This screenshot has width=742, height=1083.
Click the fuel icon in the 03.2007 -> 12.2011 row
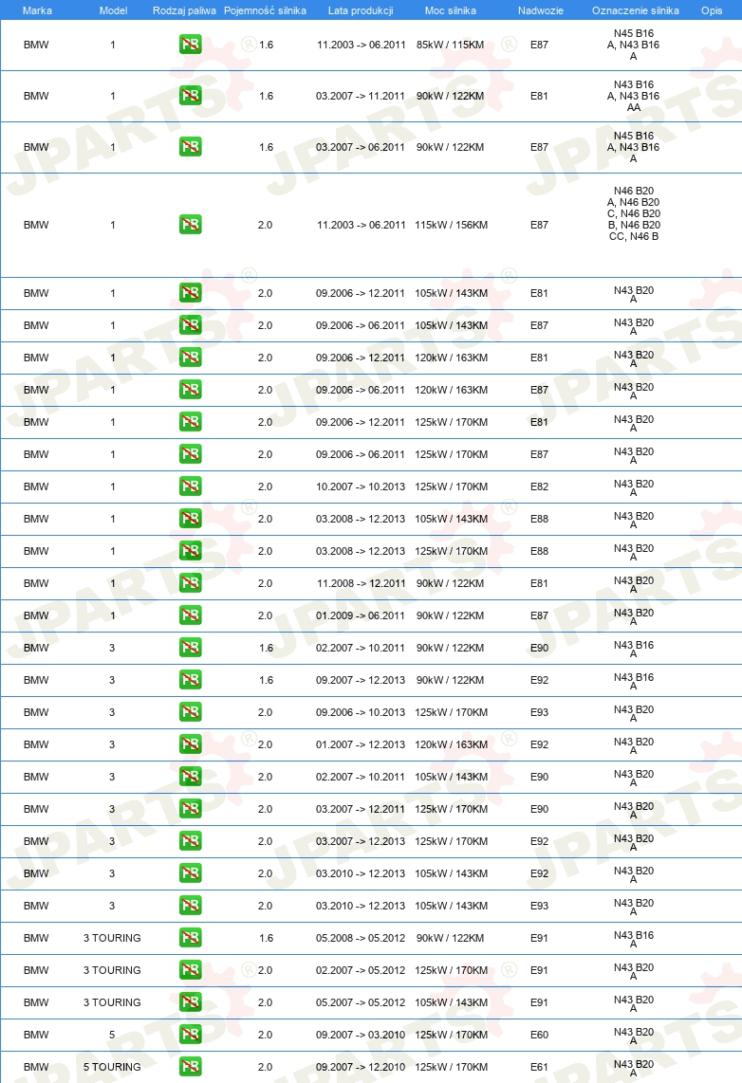(x=190, y=809)
